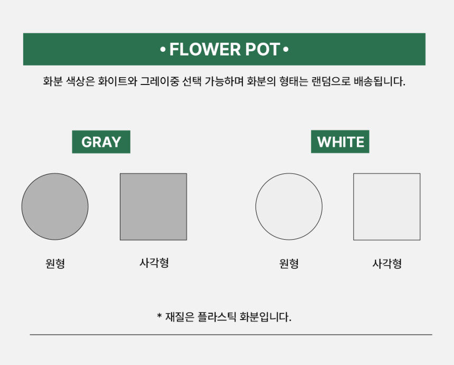Click the word 플라스틱 in the footnote

216,317
